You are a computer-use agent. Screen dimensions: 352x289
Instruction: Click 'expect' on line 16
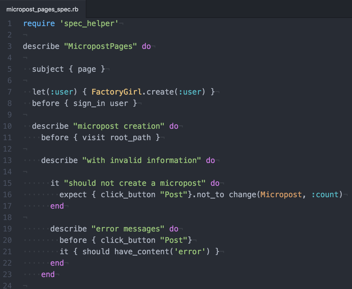click(x=73, y=195)
